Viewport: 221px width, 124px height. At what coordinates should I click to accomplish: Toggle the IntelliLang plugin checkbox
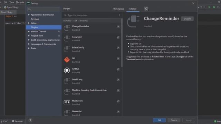(118, 80)
